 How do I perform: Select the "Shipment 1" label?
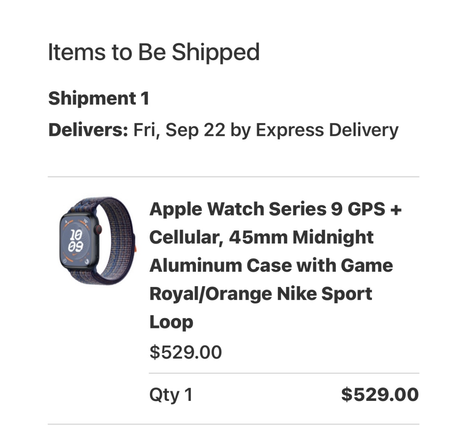pos(98,98)
